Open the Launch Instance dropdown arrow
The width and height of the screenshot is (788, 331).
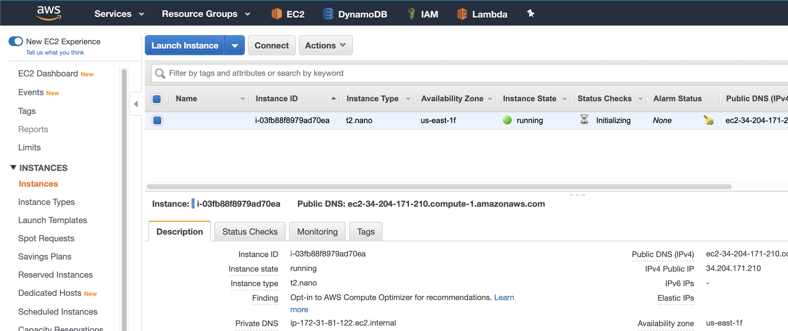pos(235,45)
